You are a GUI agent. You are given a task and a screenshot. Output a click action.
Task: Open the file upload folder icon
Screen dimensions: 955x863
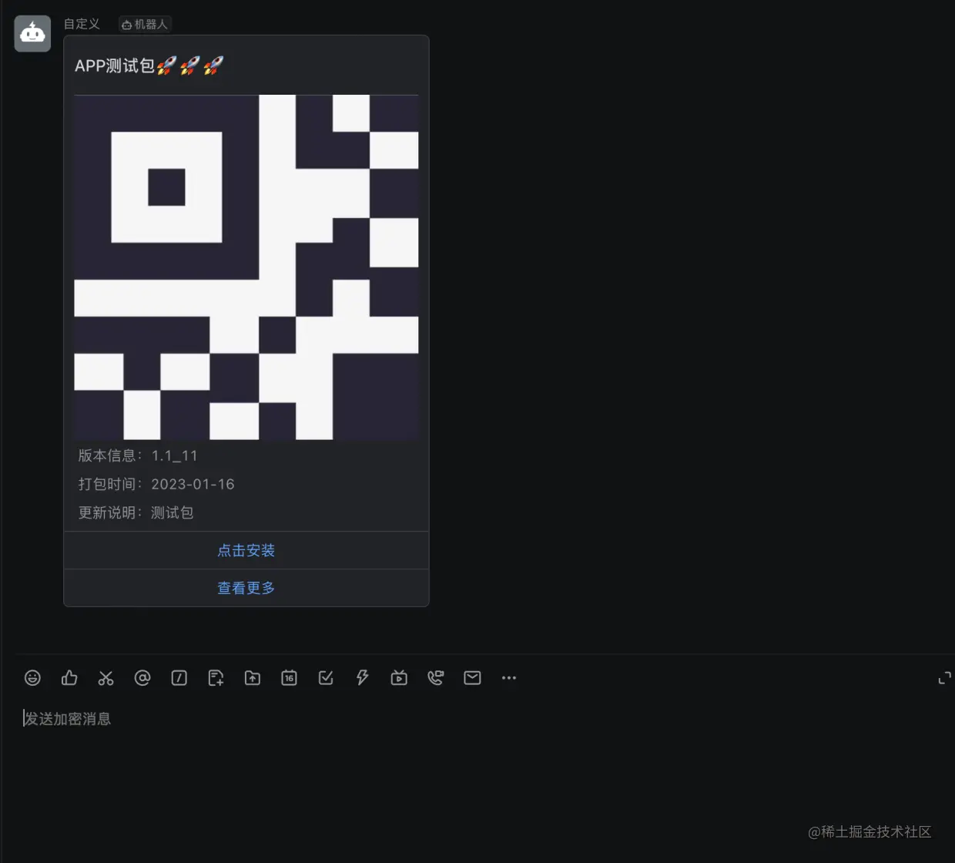pos(253,678)
